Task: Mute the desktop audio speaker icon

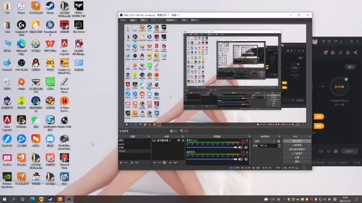Action: [x=241, y=159]
